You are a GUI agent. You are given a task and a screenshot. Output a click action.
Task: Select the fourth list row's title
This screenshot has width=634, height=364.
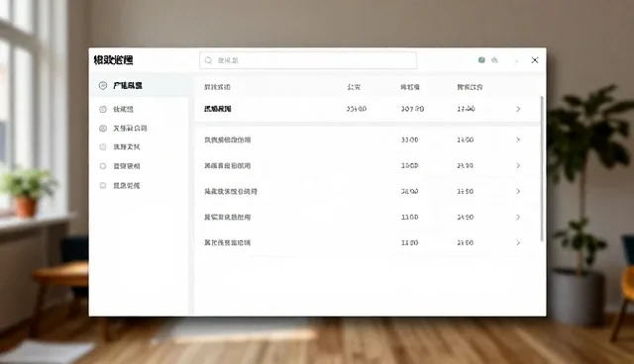tap(231, 191)
